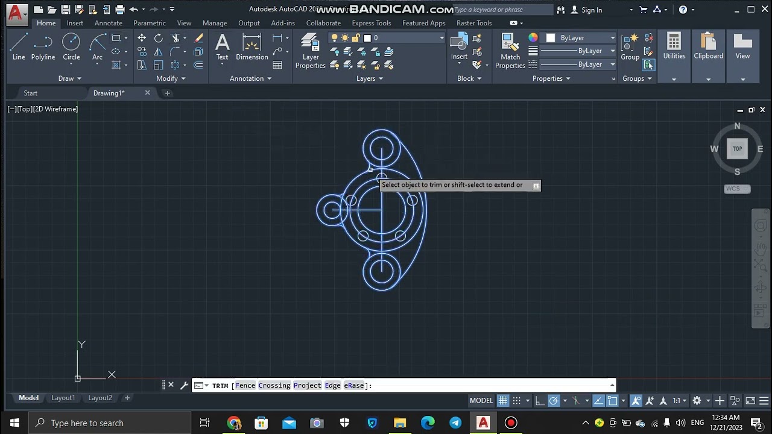The height and width of the screenshot is (434, 772).
Task: Select the Polyline tool
Action: click(43, 47)
